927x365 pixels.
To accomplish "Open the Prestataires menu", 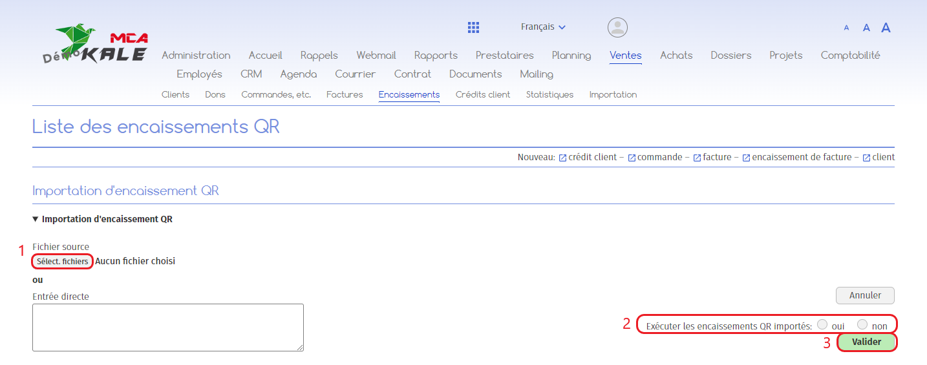I will pos(505,56).
